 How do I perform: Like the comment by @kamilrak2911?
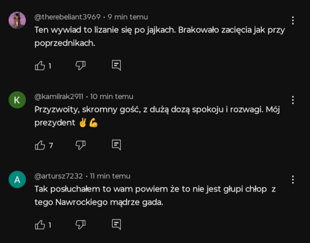point(40,146)
